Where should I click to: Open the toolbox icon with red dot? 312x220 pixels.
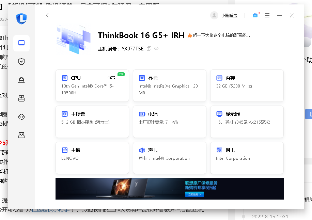pos(256,15)
